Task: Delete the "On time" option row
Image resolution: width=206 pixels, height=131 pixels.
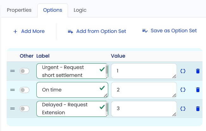Action: pyautogui.click(x=198, y=90)
